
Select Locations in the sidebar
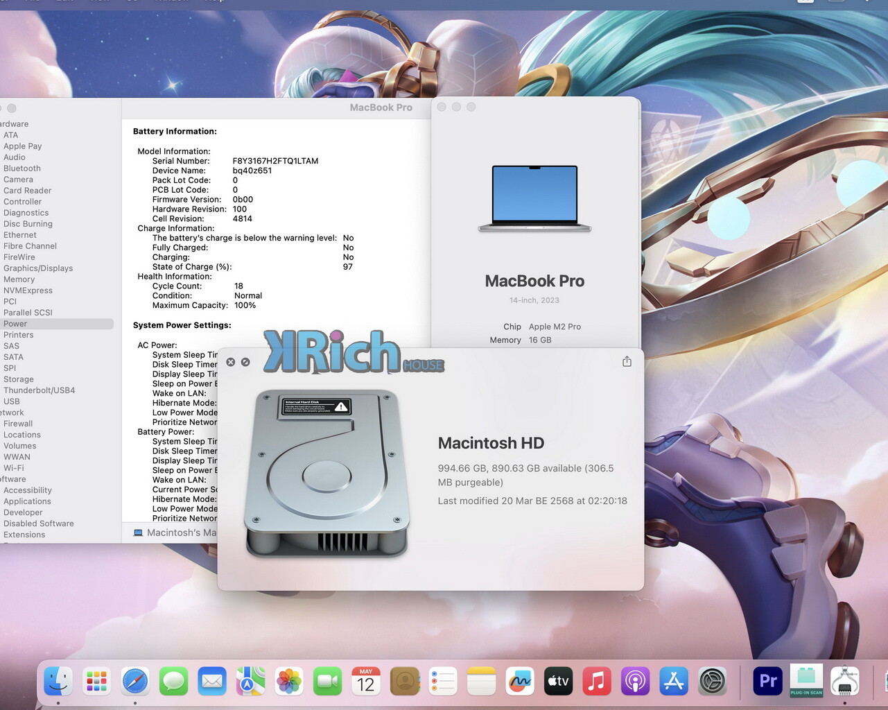click(x=22, y=435)
